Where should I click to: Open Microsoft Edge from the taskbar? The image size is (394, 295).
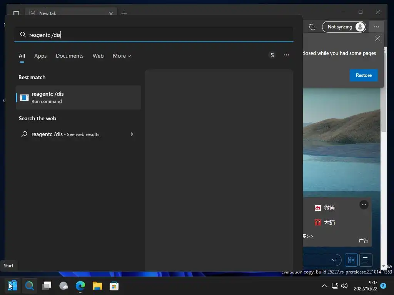[x=80, y=286]
